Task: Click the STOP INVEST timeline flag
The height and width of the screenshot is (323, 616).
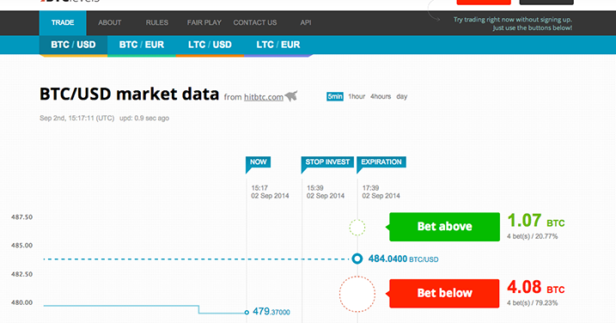Action: [x=327, y=161]
